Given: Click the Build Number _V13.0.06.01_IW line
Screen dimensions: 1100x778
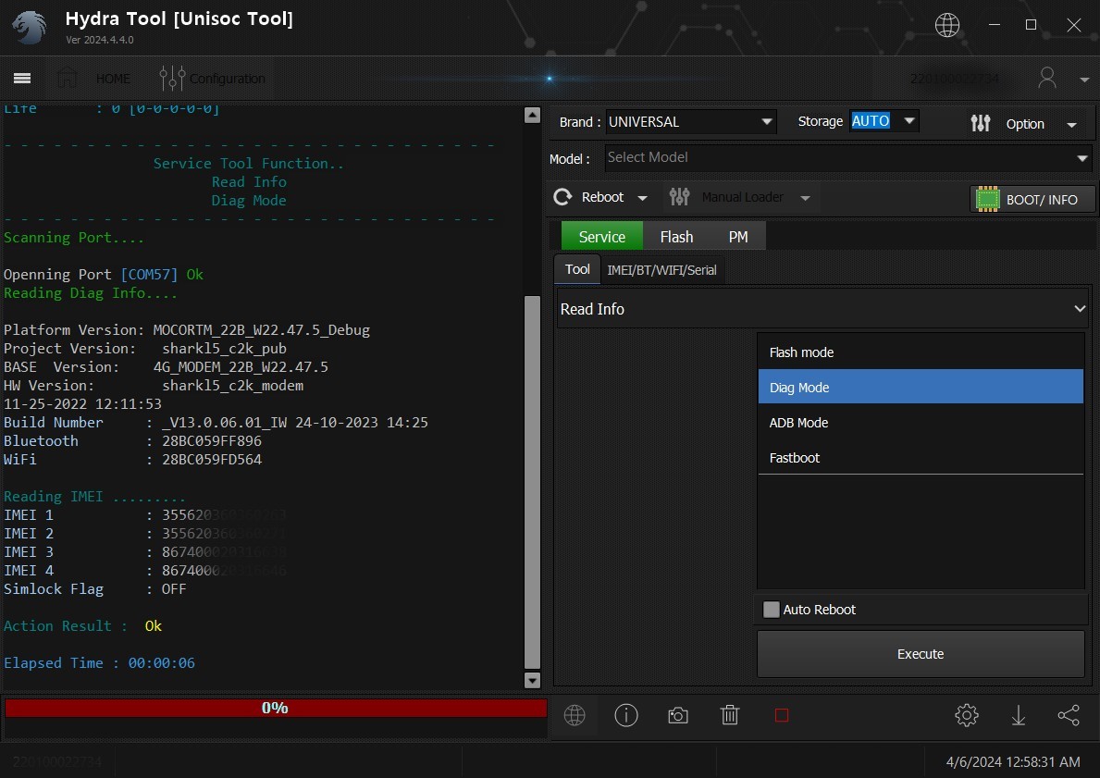Looking at the screenshot, I should [x=216, y=423].
